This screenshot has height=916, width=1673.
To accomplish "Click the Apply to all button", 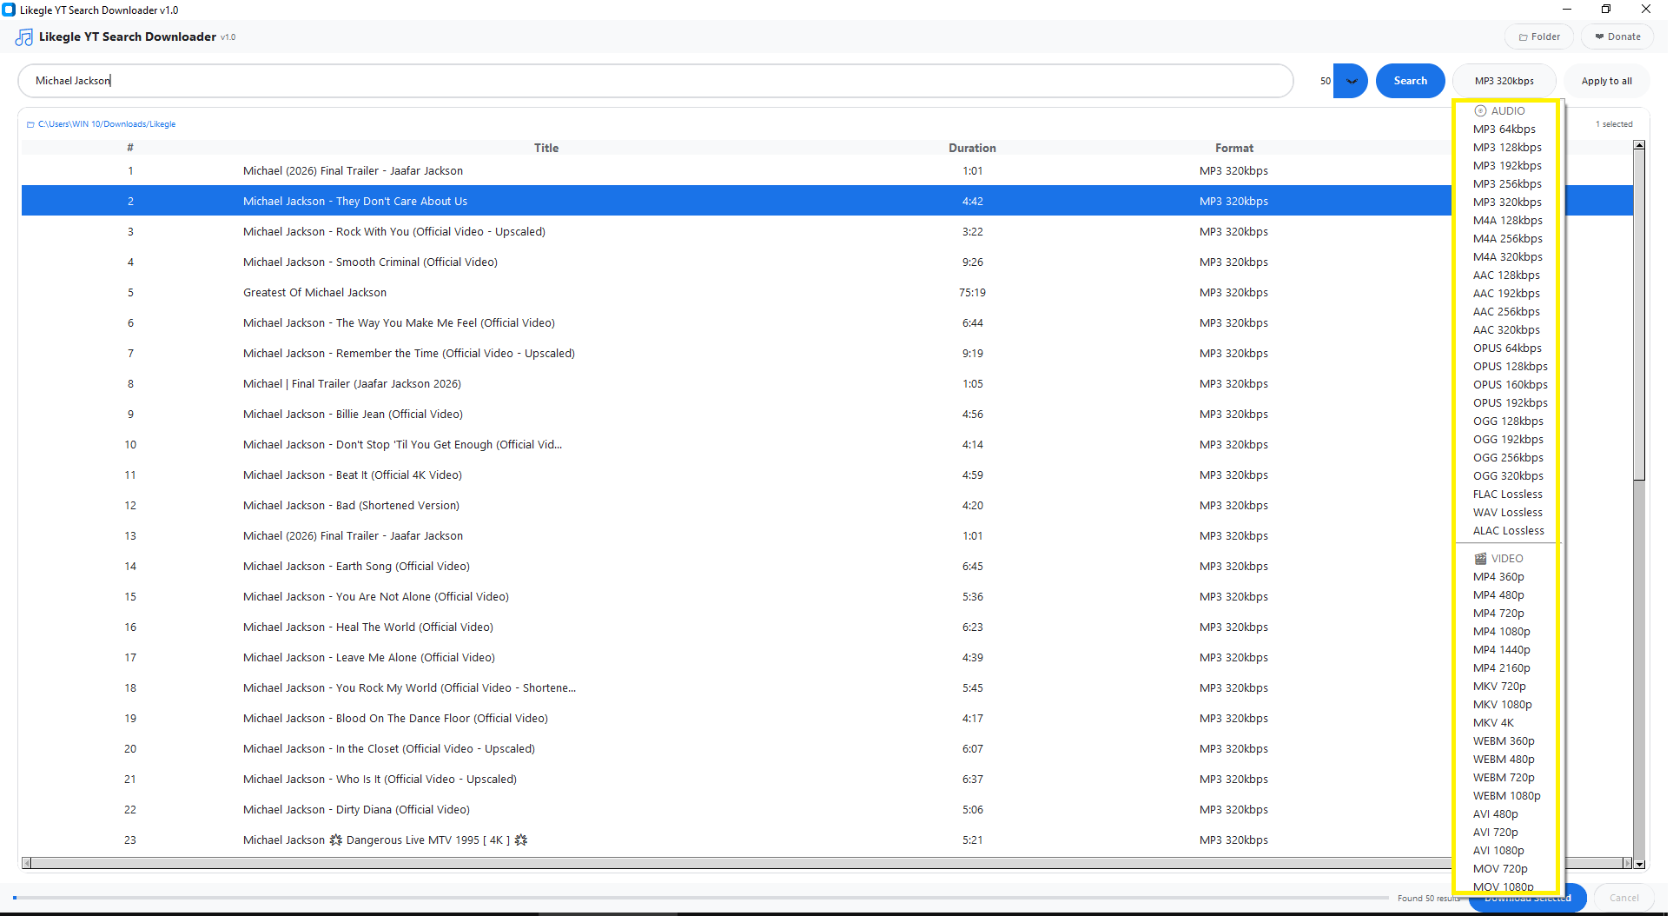I will click(x=1605, y=80).
